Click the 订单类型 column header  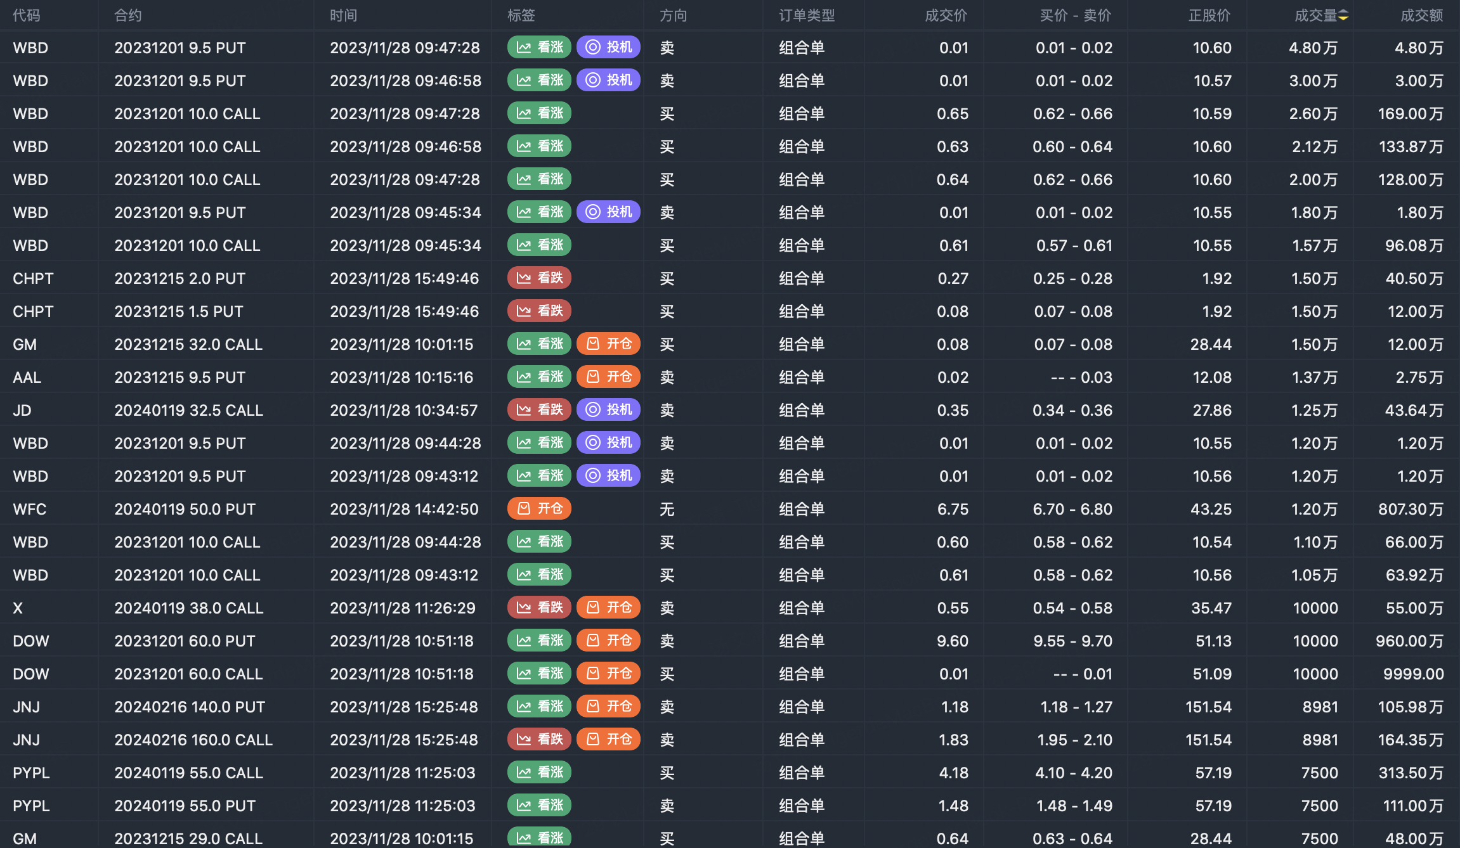(807, 15)
